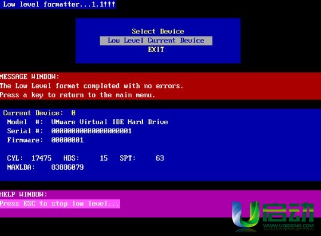The height and width of the screenshot is (236, 321).
Task: Click the VMware Virtual IDE Hard Drive model text
Action: tap(110, 122)
